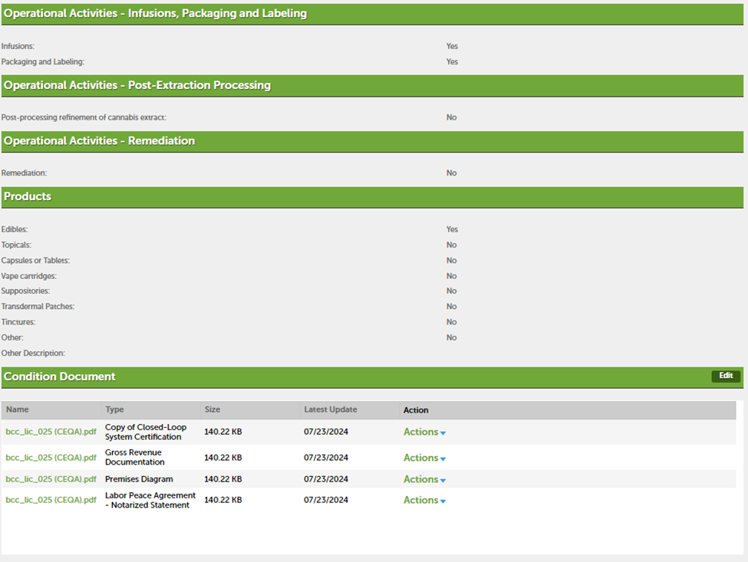Open the Closed-Loop System Certification PDF link

51,432
